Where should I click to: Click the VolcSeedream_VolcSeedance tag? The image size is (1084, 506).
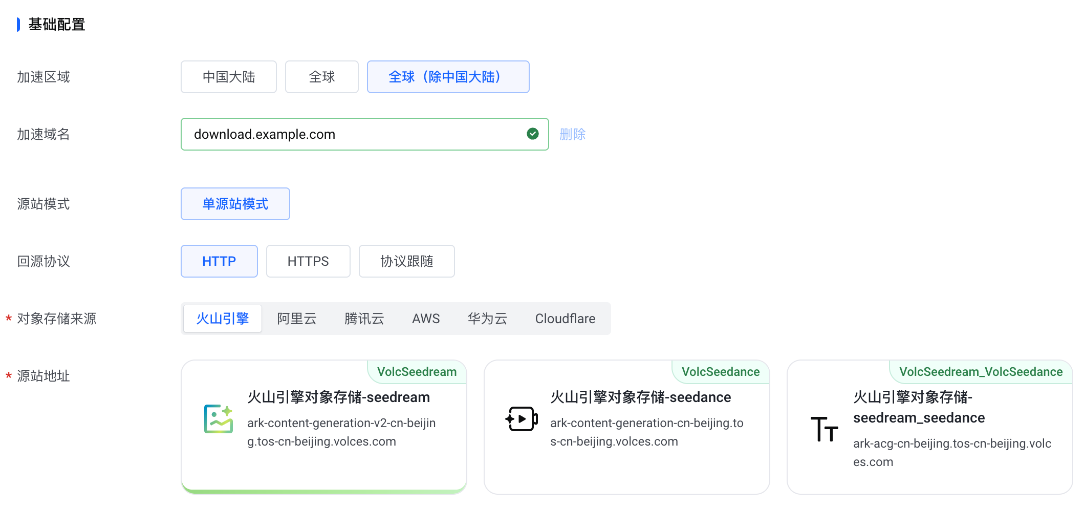point(981,372)
